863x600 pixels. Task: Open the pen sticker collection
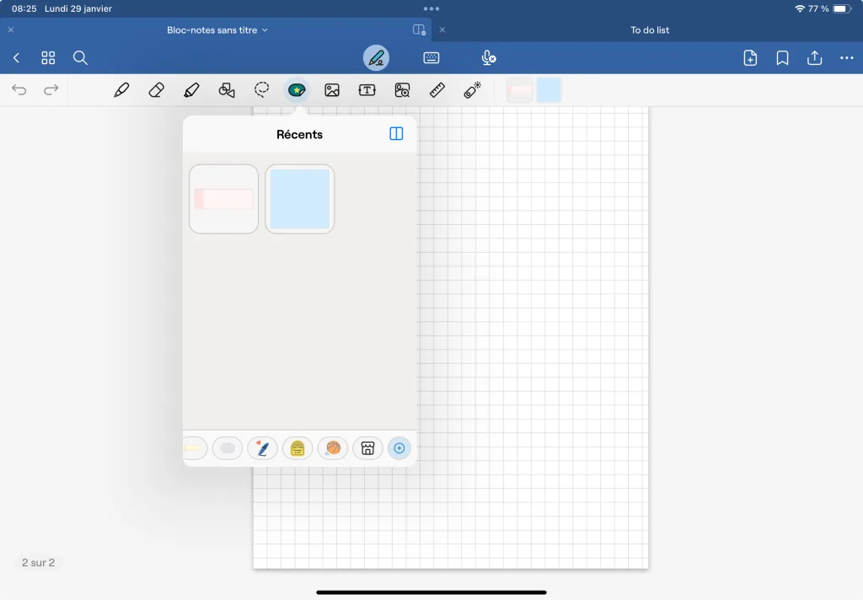[x=263, y=448]
